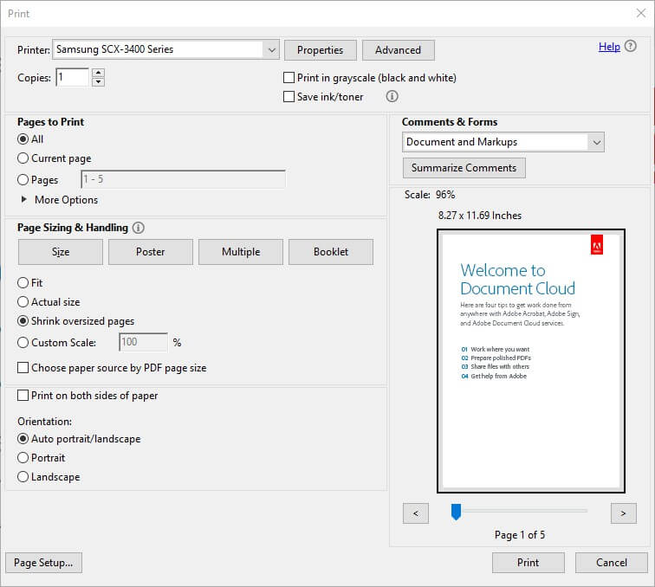655x587 pixels.
Task: Click in the Copies input field
Action: (x=72, y=77)
